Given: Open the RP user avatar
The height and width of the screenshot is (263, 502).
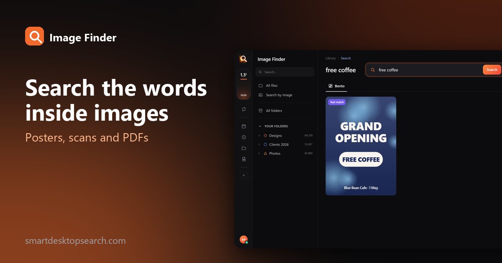Looking at the screenshot, I should point(243,240).
